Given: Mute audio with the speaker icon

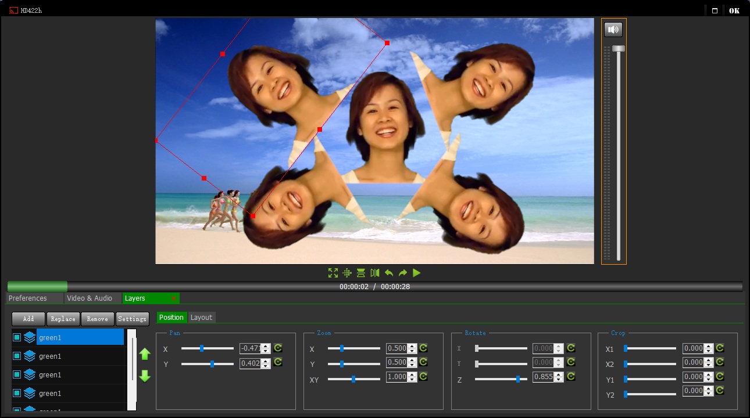Looking at the screenshot, I should tap(613, 30).
